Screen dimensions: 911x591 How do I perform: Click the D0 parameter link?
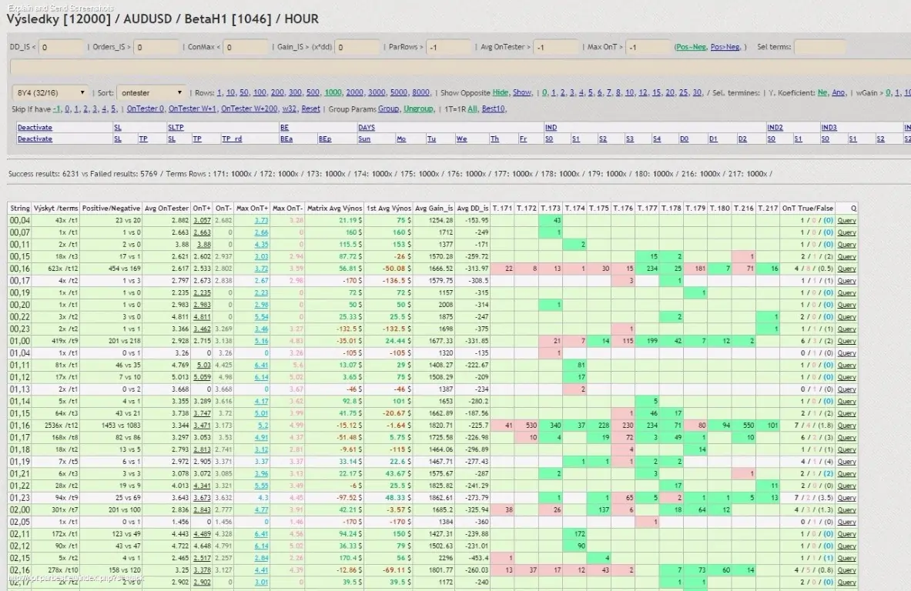point(684,139)
